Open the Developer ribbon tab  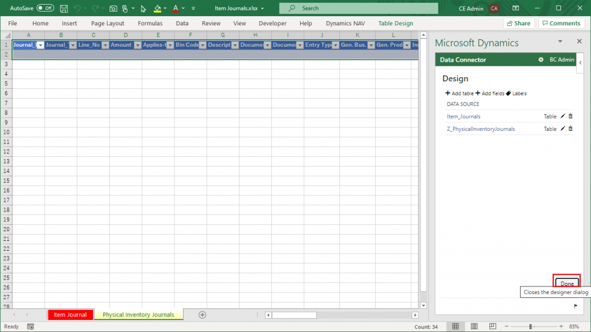[272, 23]
